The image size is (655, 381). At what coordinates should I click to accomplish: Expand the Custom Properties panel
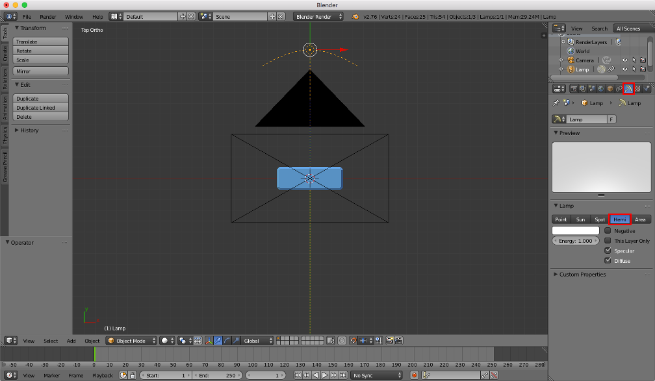coord(556,274)
